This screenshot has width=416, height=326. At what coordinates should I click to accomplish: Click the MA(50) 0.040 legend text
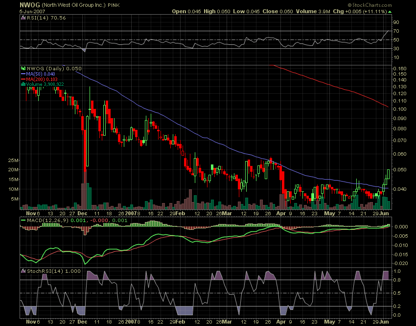[x=41, y=74]
